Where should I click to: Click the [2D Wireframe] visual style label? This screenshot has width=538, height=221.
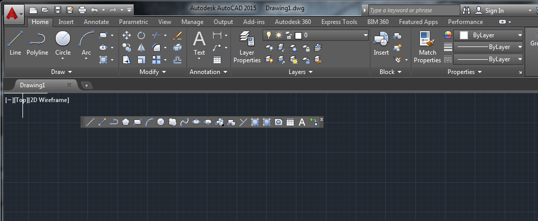click(x=49, y=100)
